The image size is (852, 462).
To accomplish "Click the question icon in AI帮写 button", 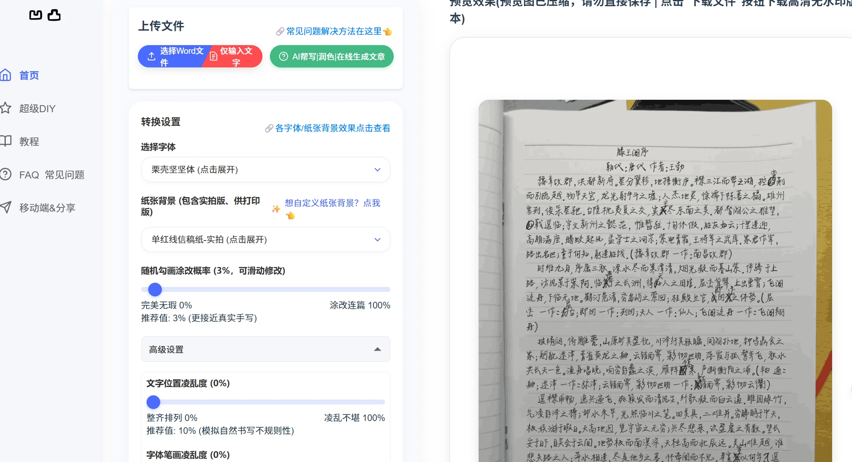I will (284, 56).
